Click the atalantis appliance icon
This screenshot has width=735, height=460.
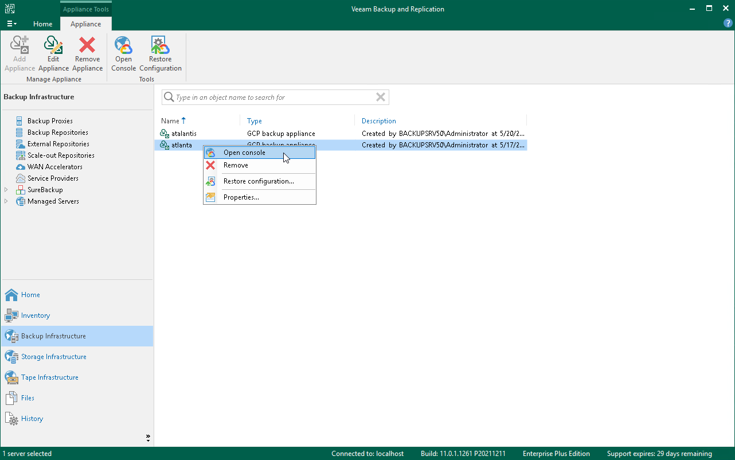(165, 134)
